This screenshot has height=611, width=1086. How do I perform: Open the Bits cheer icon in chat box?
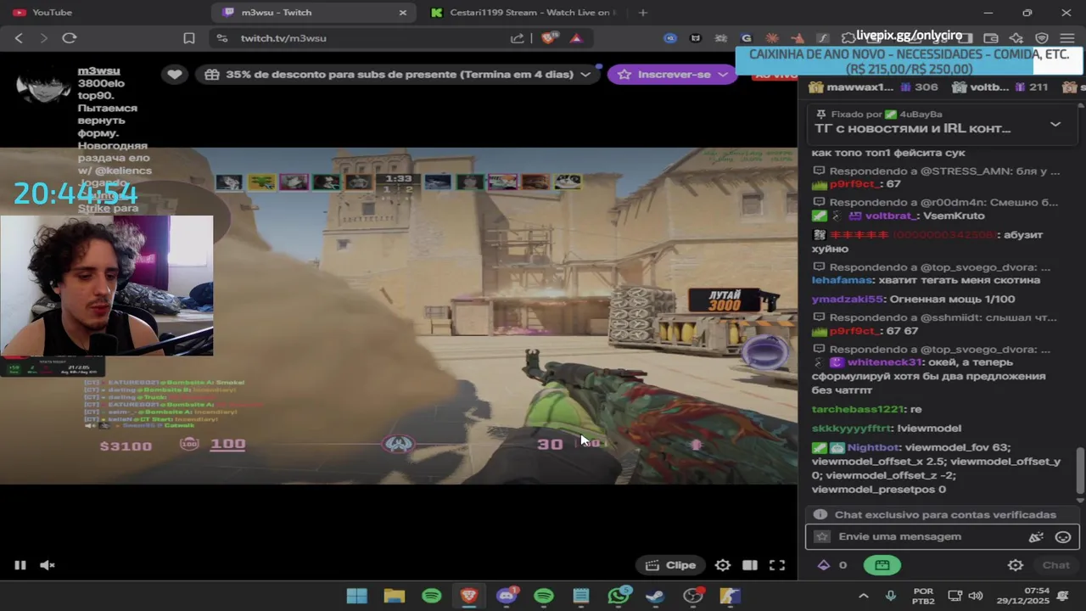1035,536
